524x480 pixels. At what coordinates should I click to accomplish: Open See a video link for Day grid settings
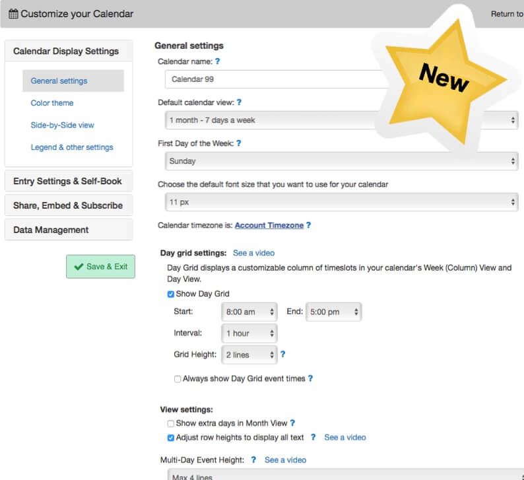tap(253, 253)
